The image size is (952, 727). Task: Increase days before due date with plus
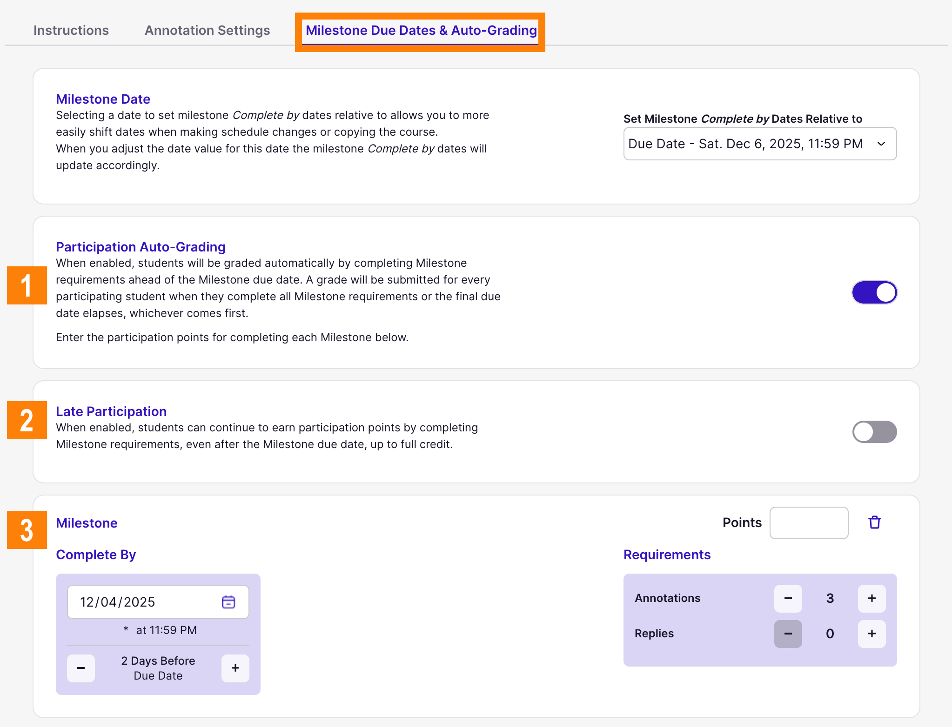click(235, 668)
